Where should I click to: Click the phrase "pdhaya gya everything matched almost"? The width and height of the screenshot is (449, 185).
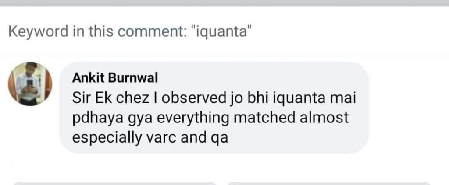pos(210,118)
